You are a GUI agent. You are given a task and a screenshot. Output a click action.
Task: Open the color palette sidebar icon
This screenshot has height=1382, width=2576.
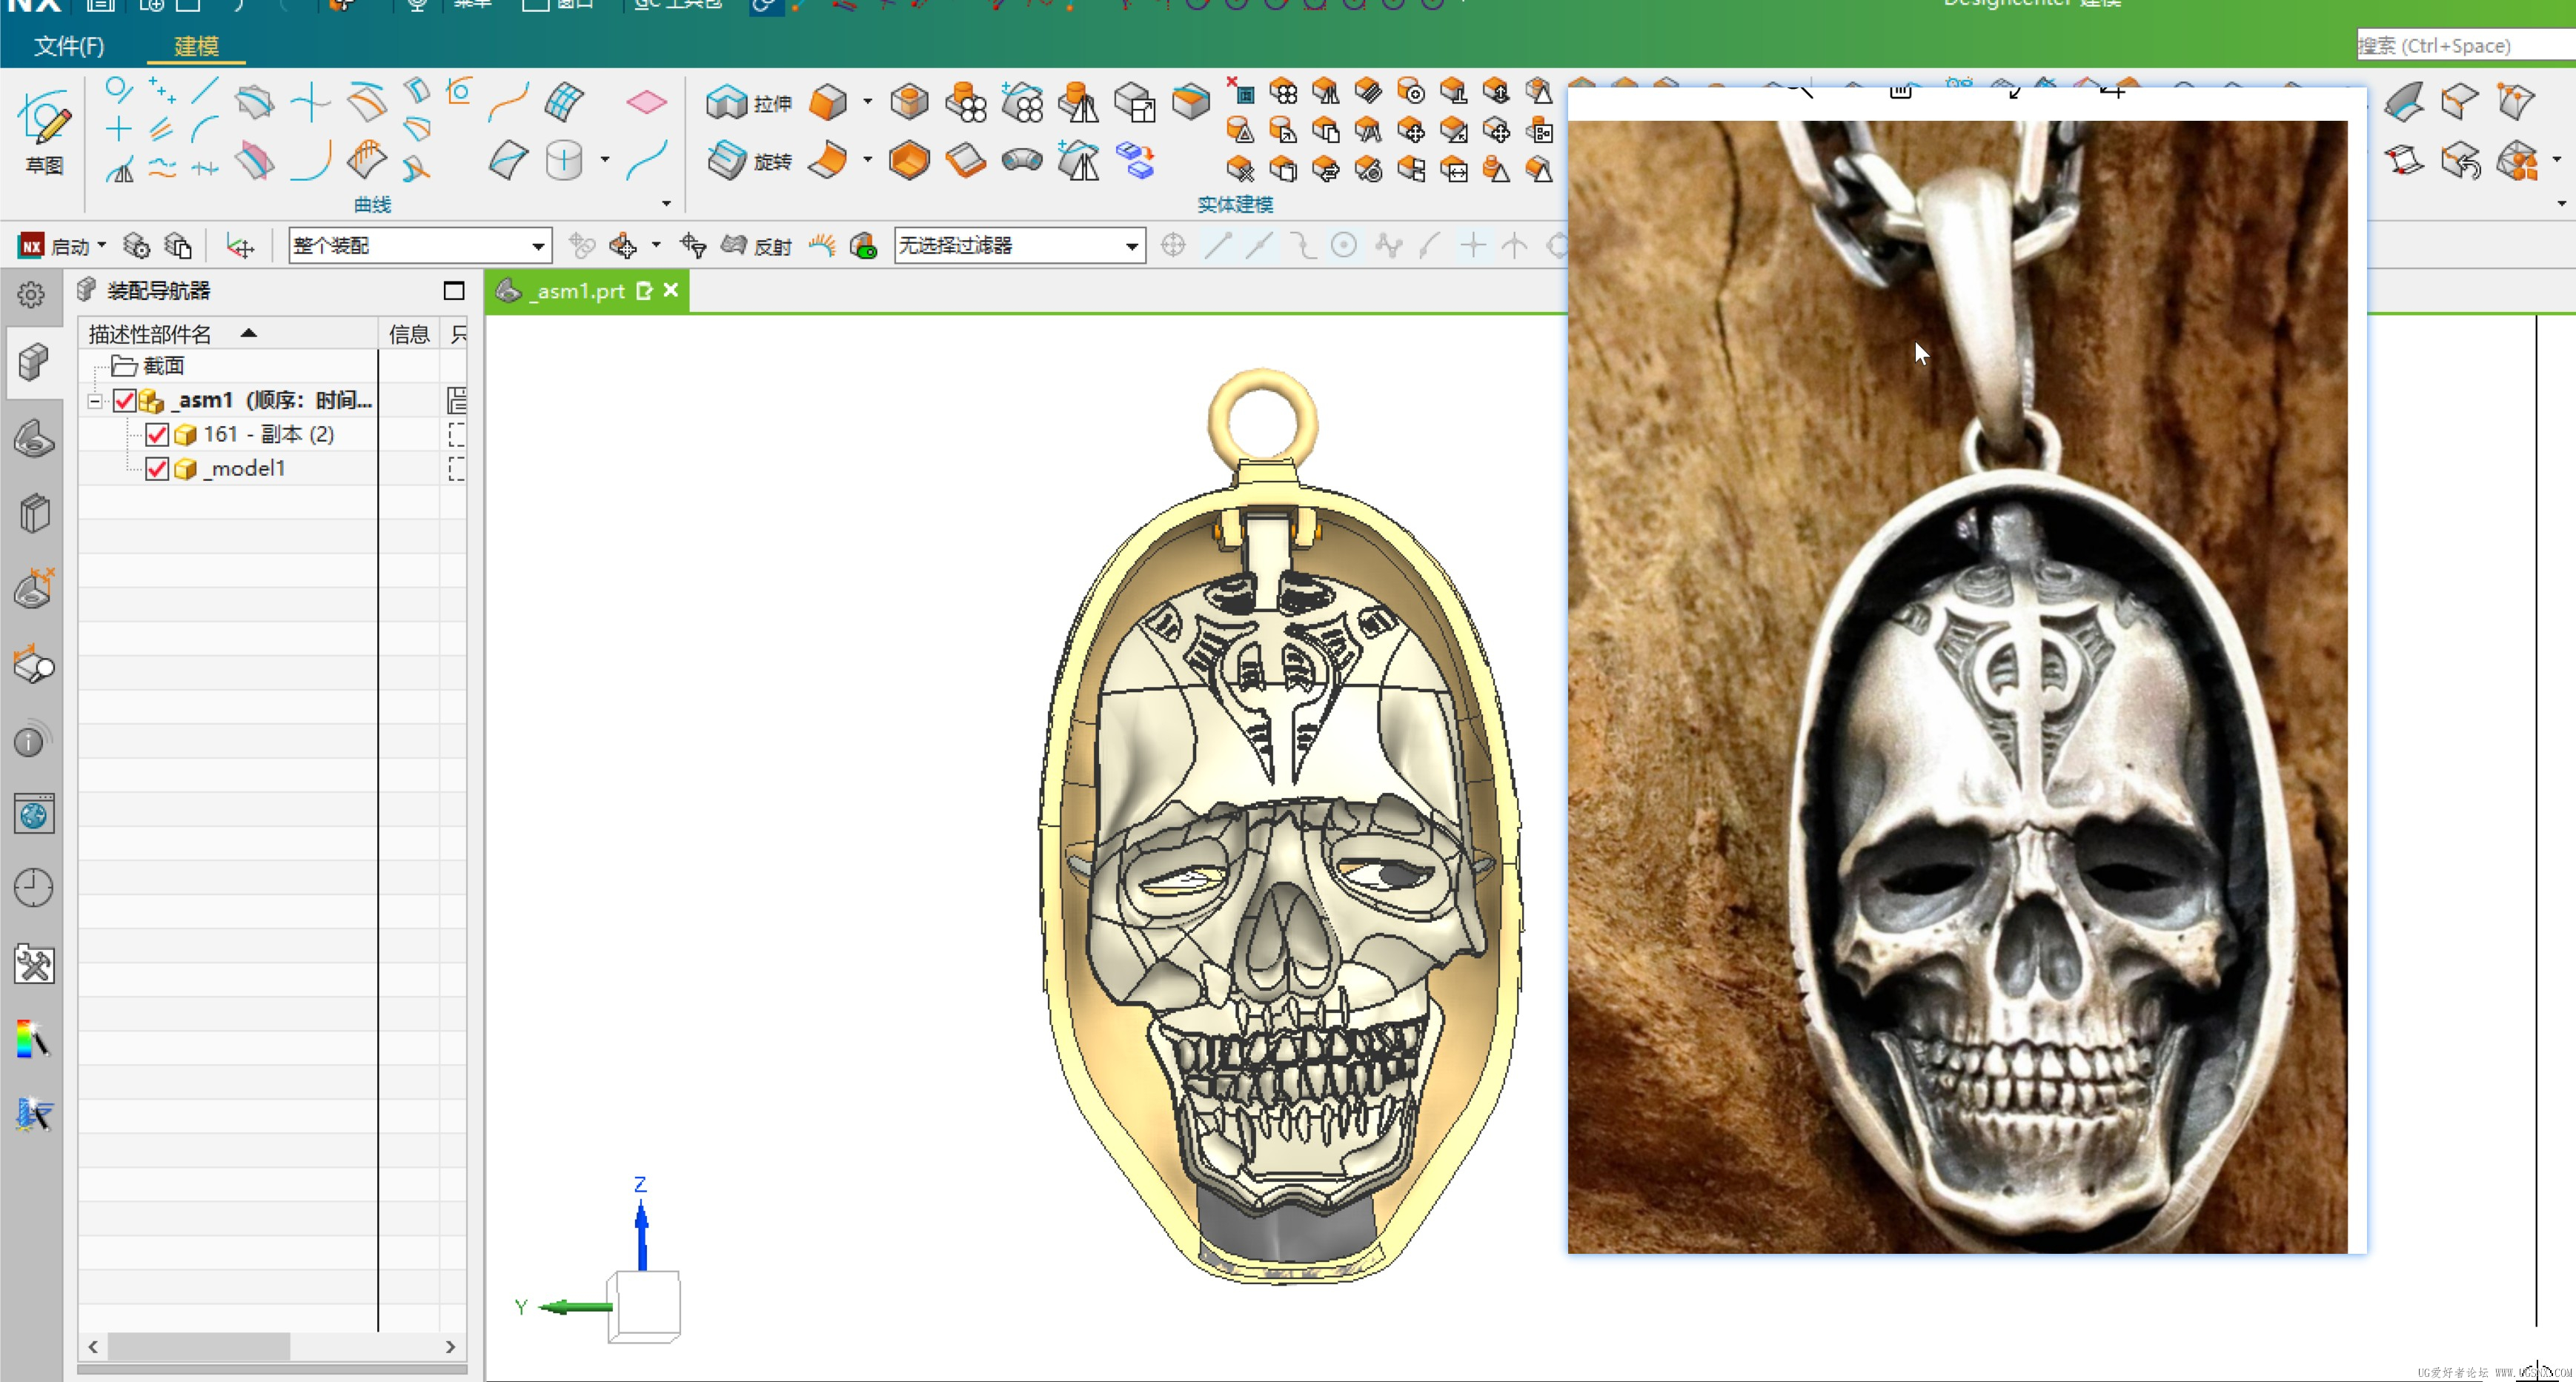coord(33,1039)
